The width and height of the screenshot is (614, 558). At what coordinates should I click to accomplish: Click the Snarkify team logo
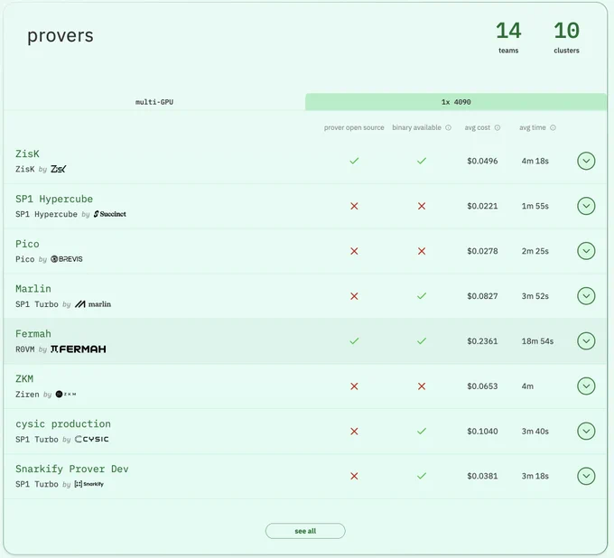coord(89,484)
